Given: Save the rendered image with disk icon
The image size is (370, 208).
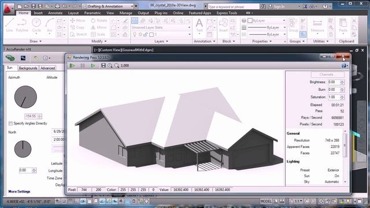Looking at the screenshot, I should pos(103,65).
